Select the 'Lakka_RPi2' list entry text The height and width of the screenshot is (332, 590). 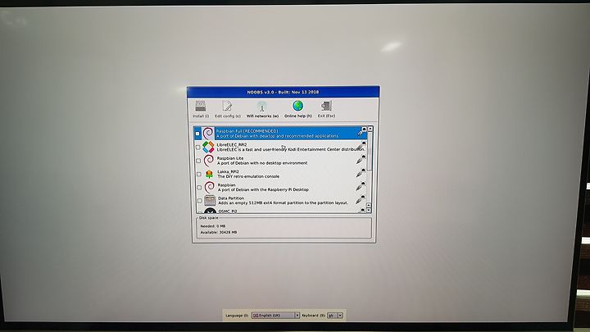pyautogui.click(x=228, y=171)
